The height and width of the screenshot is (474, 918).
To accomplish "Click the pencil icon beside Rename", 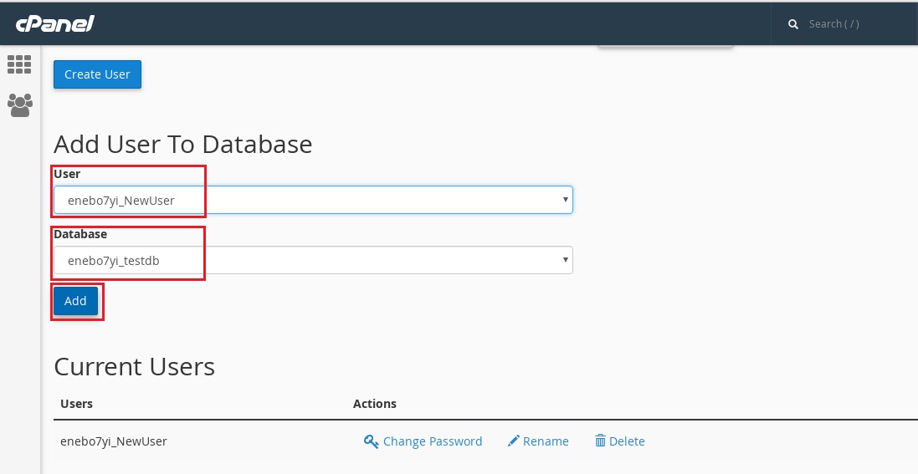I will [514, 441].
